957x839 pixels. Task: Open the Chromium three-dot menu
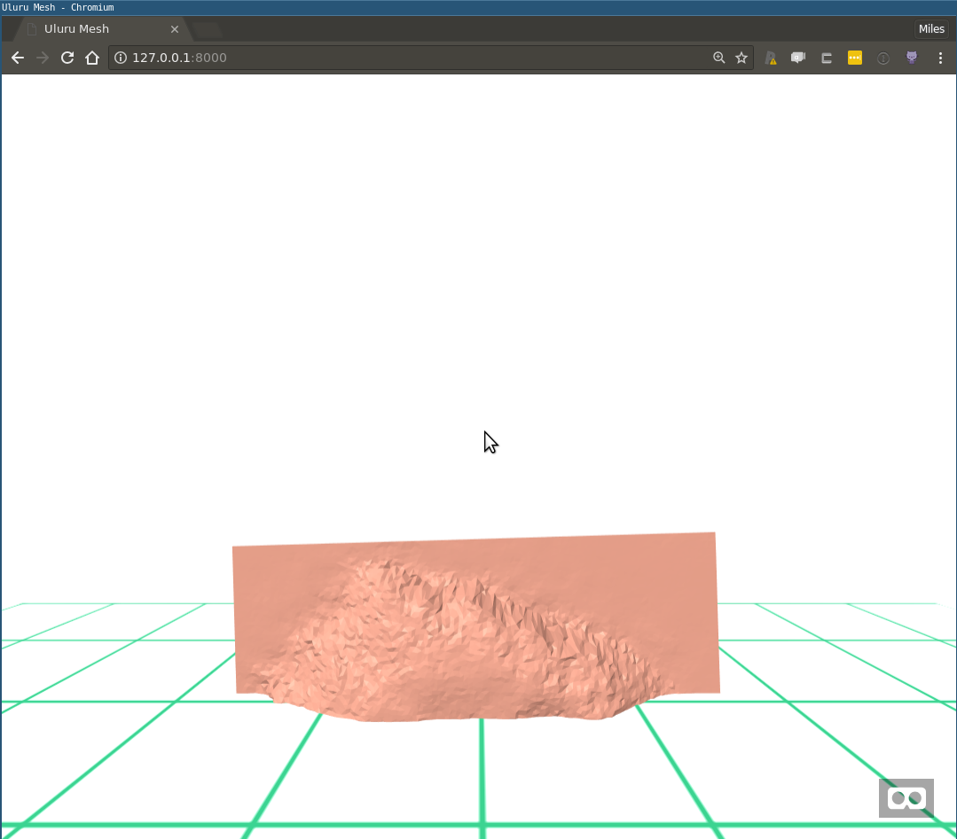941,58
